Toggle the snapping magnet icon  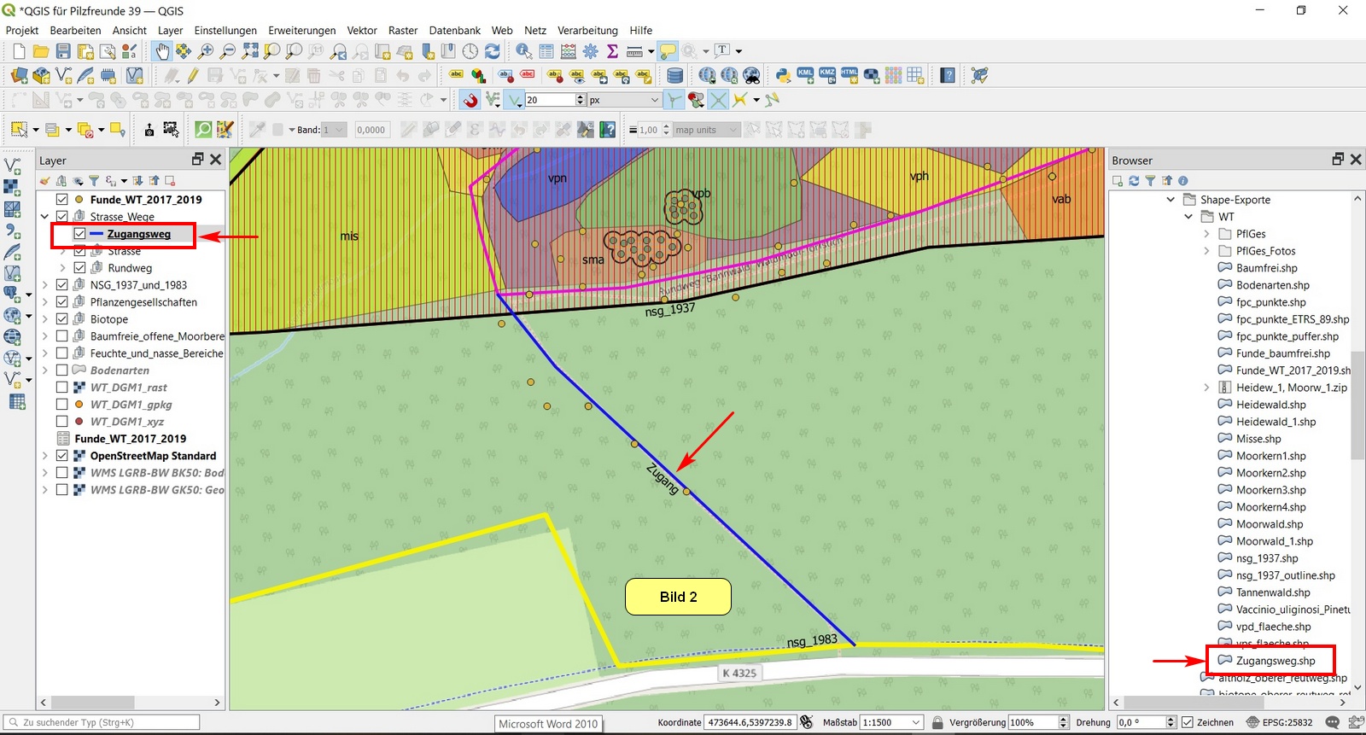470,100
